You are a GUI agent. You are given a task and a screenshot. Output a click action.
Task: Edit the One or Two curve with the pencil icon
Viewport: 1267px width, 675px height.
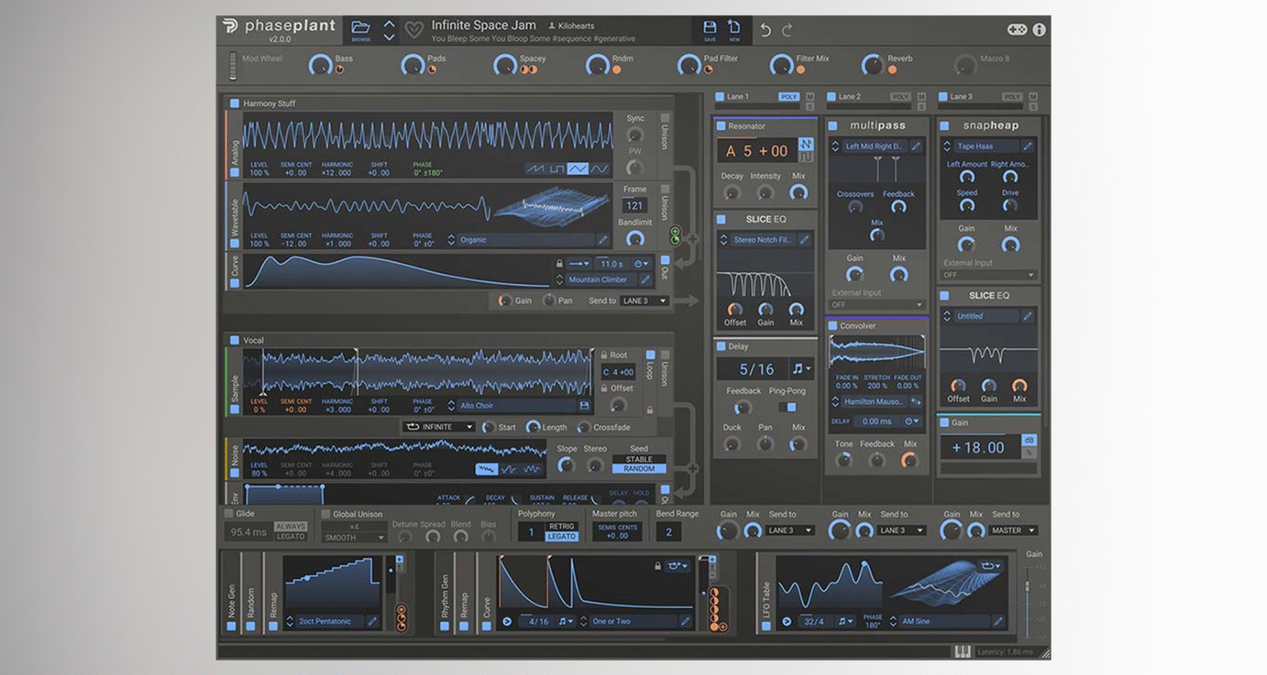pyautogui.click(x=686, y=621)
